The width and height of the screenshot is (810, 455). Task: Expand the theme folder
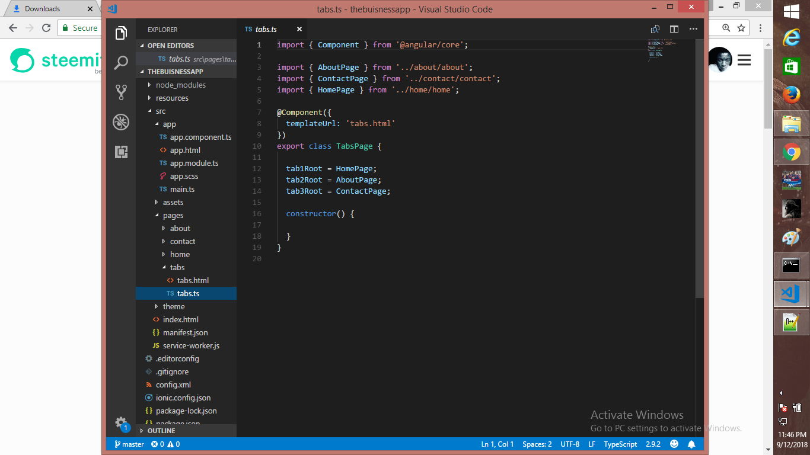[x=186, y=306]
